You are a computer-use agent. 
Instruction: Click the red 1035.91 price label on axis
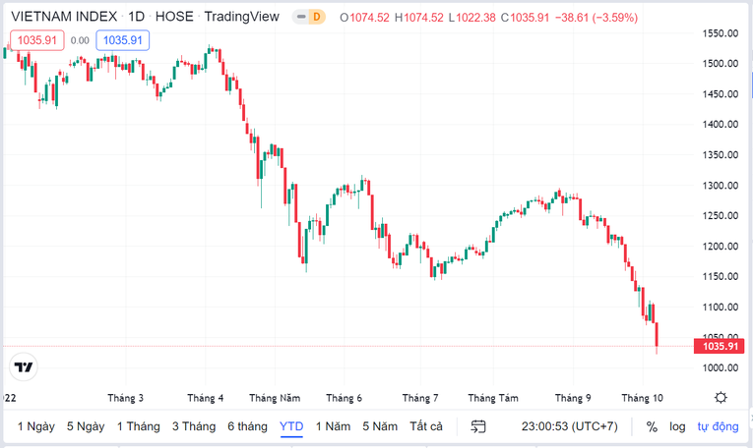click(x=718, y=346)
